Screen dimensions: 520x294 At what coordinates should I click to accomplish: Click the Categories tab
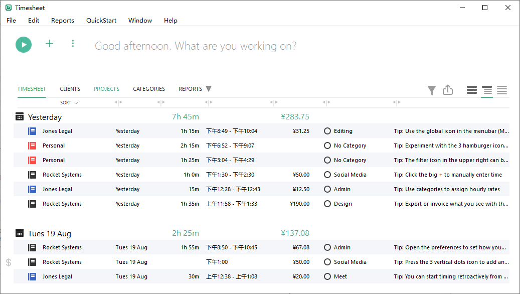tap(149, 89)
